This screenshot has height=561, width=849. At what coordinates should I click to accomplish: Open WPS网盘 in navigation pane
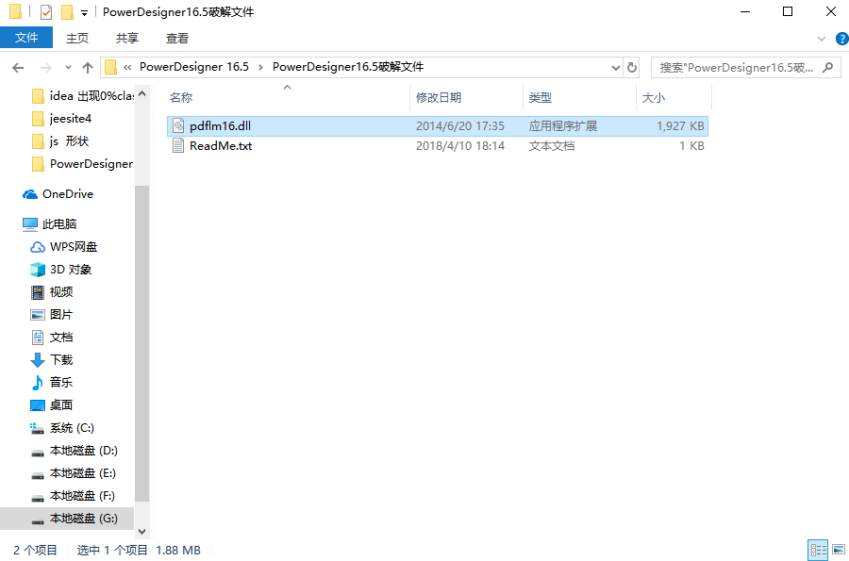[63, 247]
